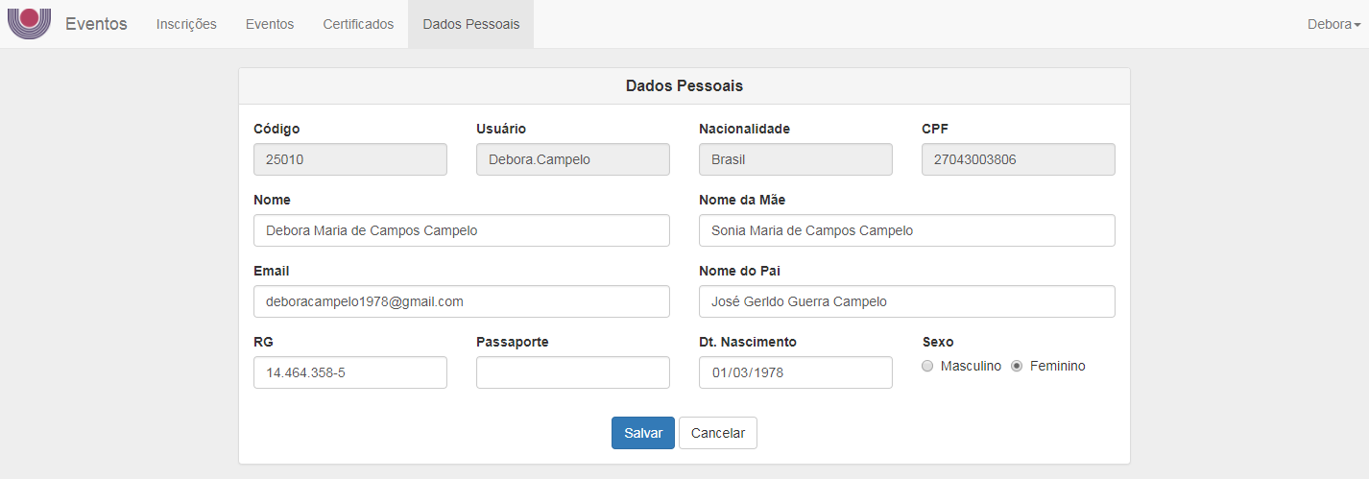Click the Cancelar button
The image size is (1369, 479).
point(718,433)
